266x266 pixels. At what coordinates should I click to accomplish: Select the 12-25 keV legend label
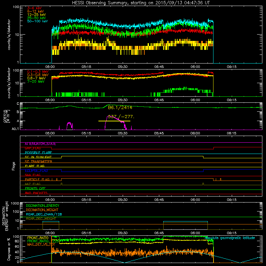[x=37, y=15]
